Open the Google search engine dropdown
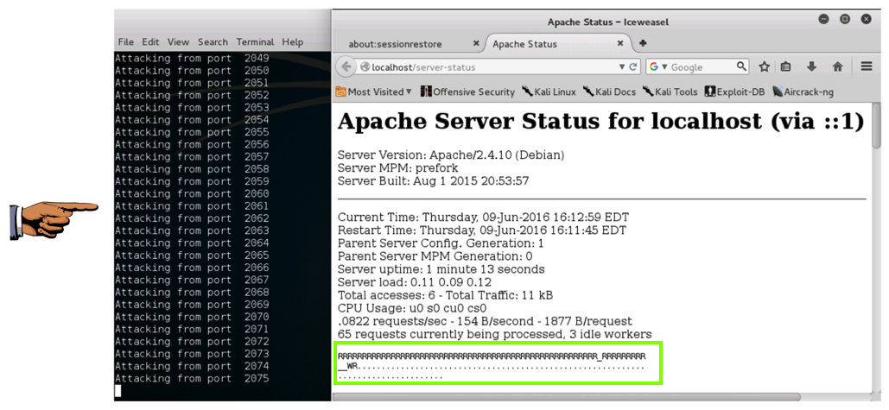This screenshot has width=889, height=410. (658, 67)
